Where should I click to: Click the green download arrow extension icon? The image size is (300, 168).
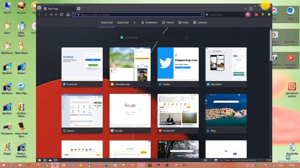coord(262,14)
